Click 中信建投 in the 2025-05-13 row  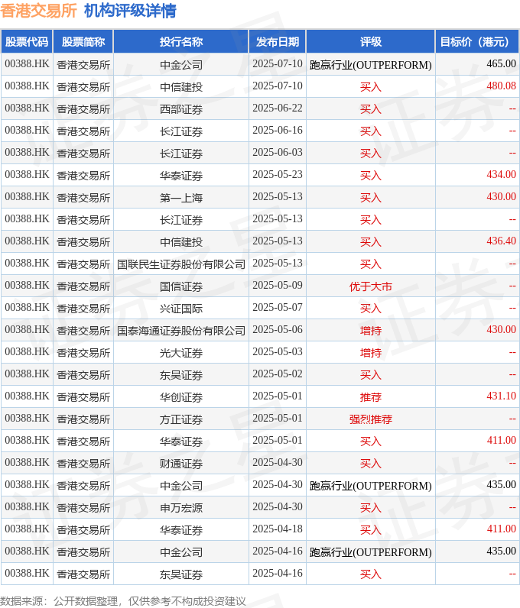[x=181, y=242]
